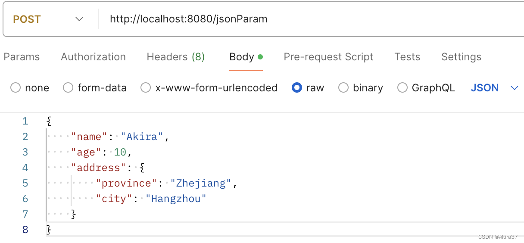This screenshot has height=243, width=524.
Task: Click the "province" key in line 5
Action: tap(127, 183)
